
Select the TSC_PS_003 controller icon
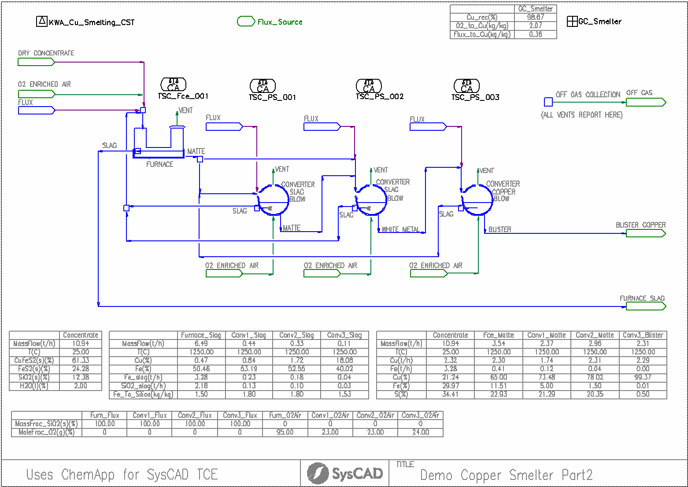tap(467, 85)
